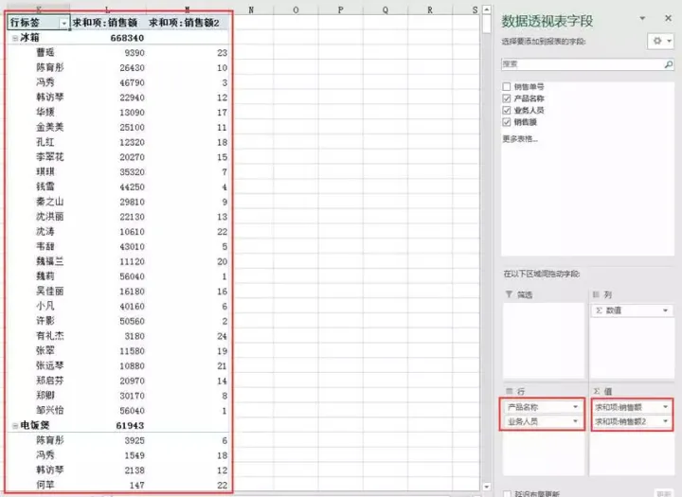Select the 沈洪丽 row label

coord(49,217)
